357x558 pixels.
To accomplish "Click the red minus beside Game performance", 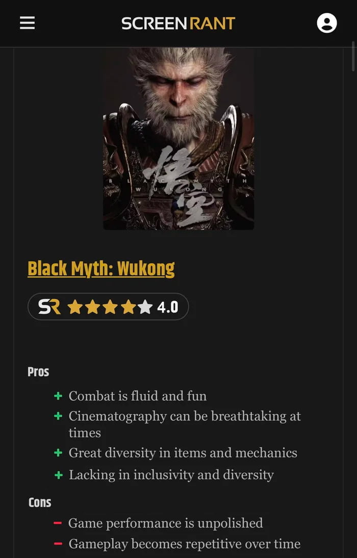I will point(58,523).
